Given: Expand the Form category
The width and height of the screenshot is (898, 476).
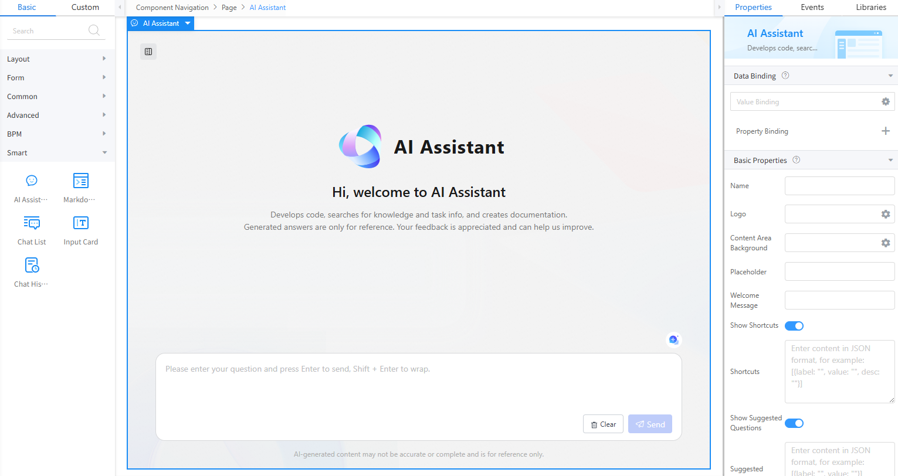Looking at the screenshot, I should point(57,77).
